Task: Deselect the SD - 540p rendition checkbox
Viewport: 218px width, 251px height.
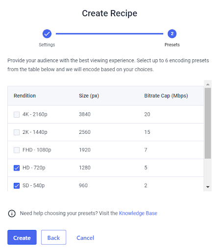Action: (17, 186)
